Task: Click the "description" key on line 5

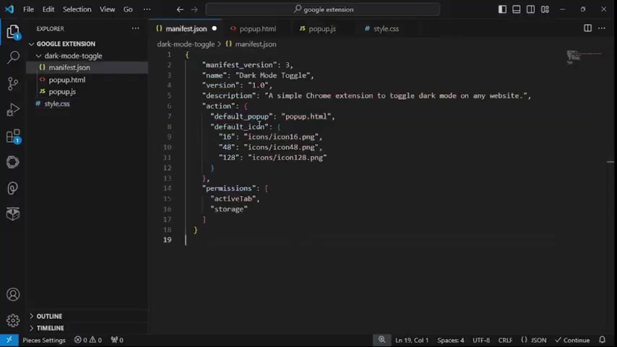Action: click(x=229, y=95)
